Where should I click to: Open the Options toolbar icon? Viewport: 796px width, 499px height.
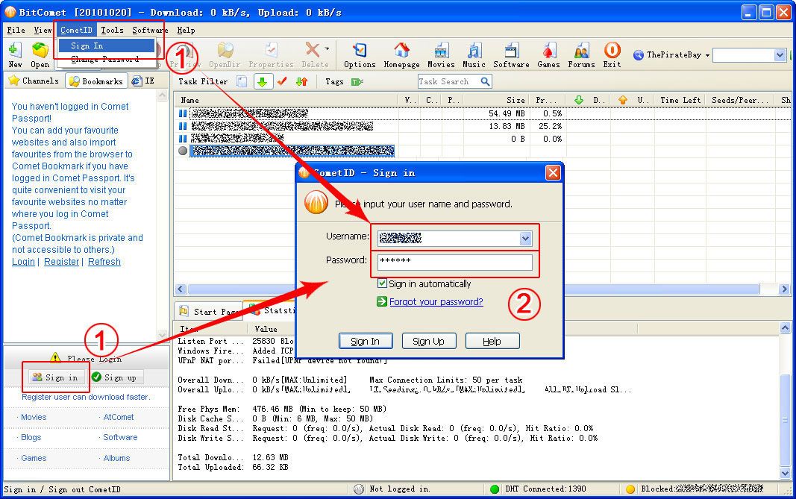360,55
